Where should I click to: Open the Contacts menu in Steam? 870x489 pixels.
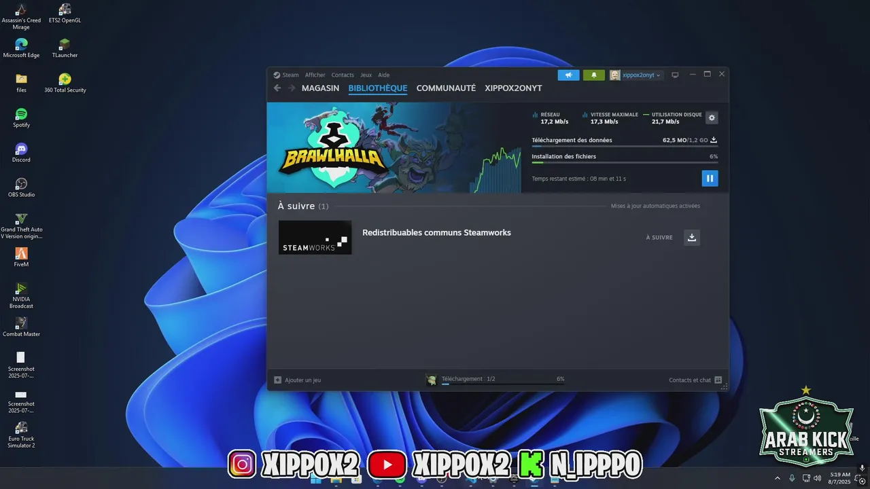tap(343, 75)
